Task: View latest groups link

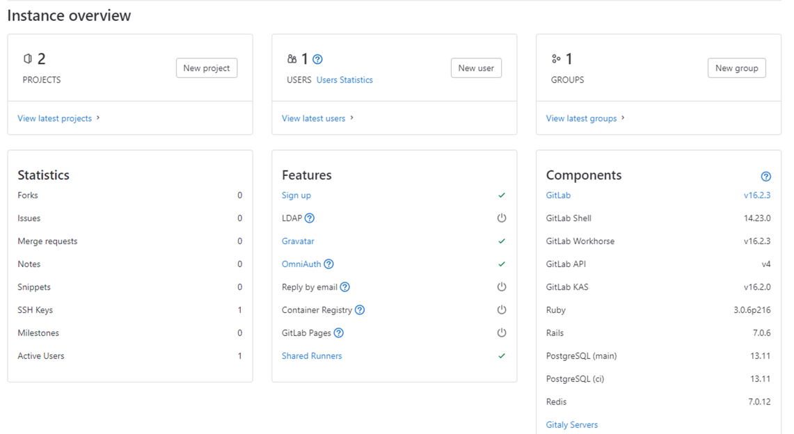Action: tap(581, 118)
